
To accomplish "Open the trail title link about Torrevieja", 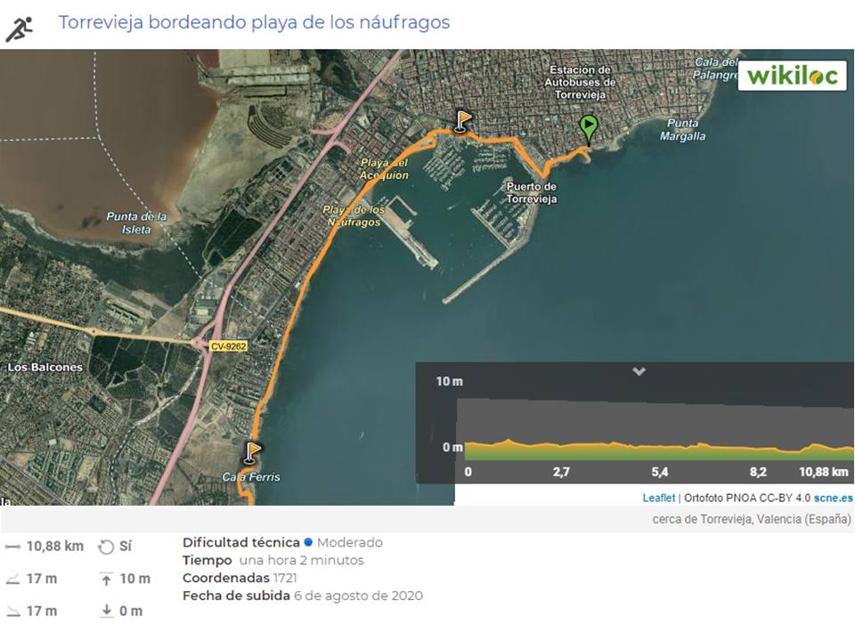I will [254, 22].
